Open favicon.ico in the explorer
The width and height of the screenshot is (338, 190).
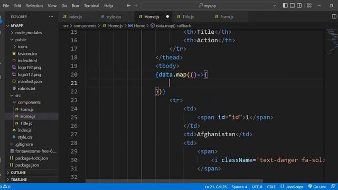27,53
